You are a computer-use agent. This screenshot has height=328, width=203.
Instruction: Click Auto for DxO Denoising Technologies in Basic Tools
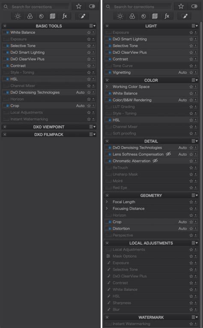coord(81,92)
